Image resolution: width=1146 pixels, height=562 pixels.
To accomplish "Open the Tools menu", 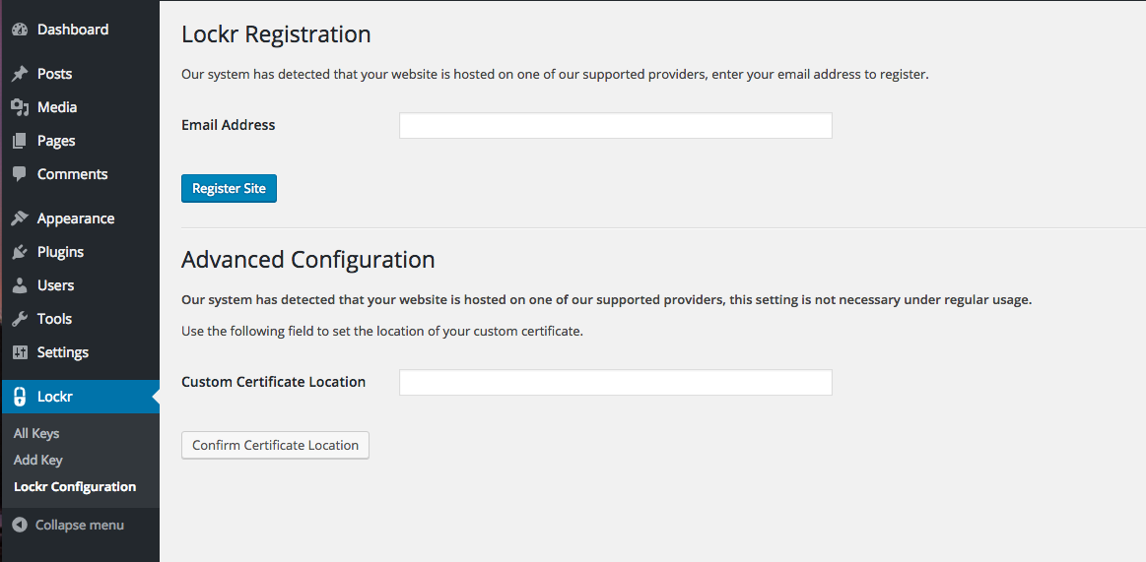I will [81, 319].
